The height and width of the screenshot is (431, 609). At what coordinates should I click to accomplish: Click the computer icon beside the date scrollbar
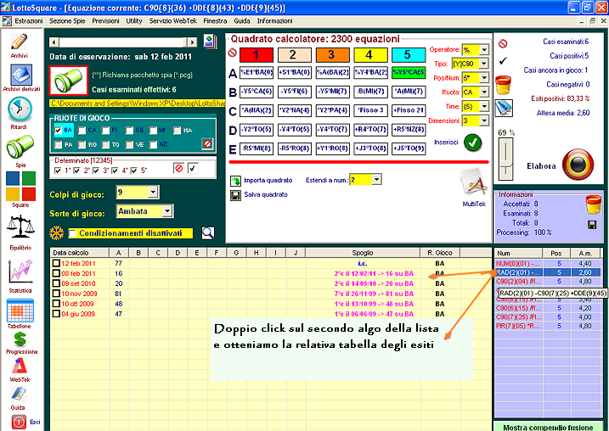tap(210, 42)
